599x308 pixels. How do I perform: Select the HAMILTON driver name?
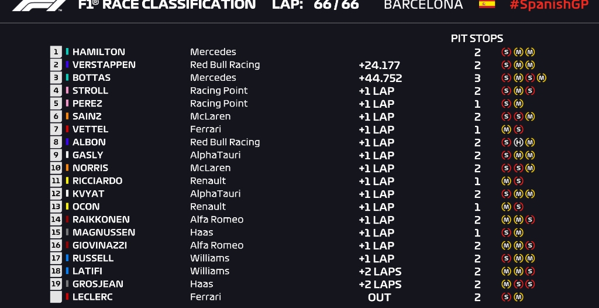point(98,52)
